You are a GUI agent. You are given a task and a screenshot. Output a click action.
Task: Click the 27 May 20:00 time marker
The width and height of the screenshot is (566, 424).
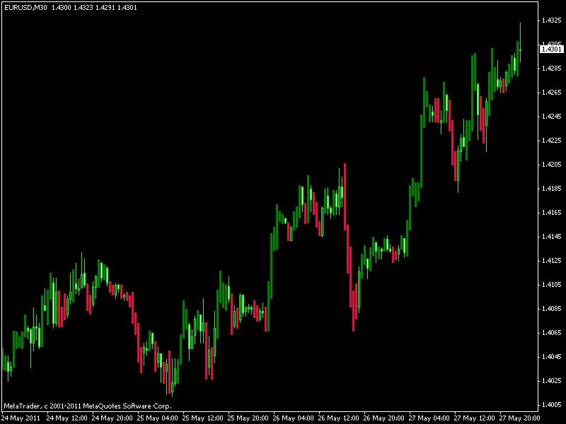coord(521,418)
